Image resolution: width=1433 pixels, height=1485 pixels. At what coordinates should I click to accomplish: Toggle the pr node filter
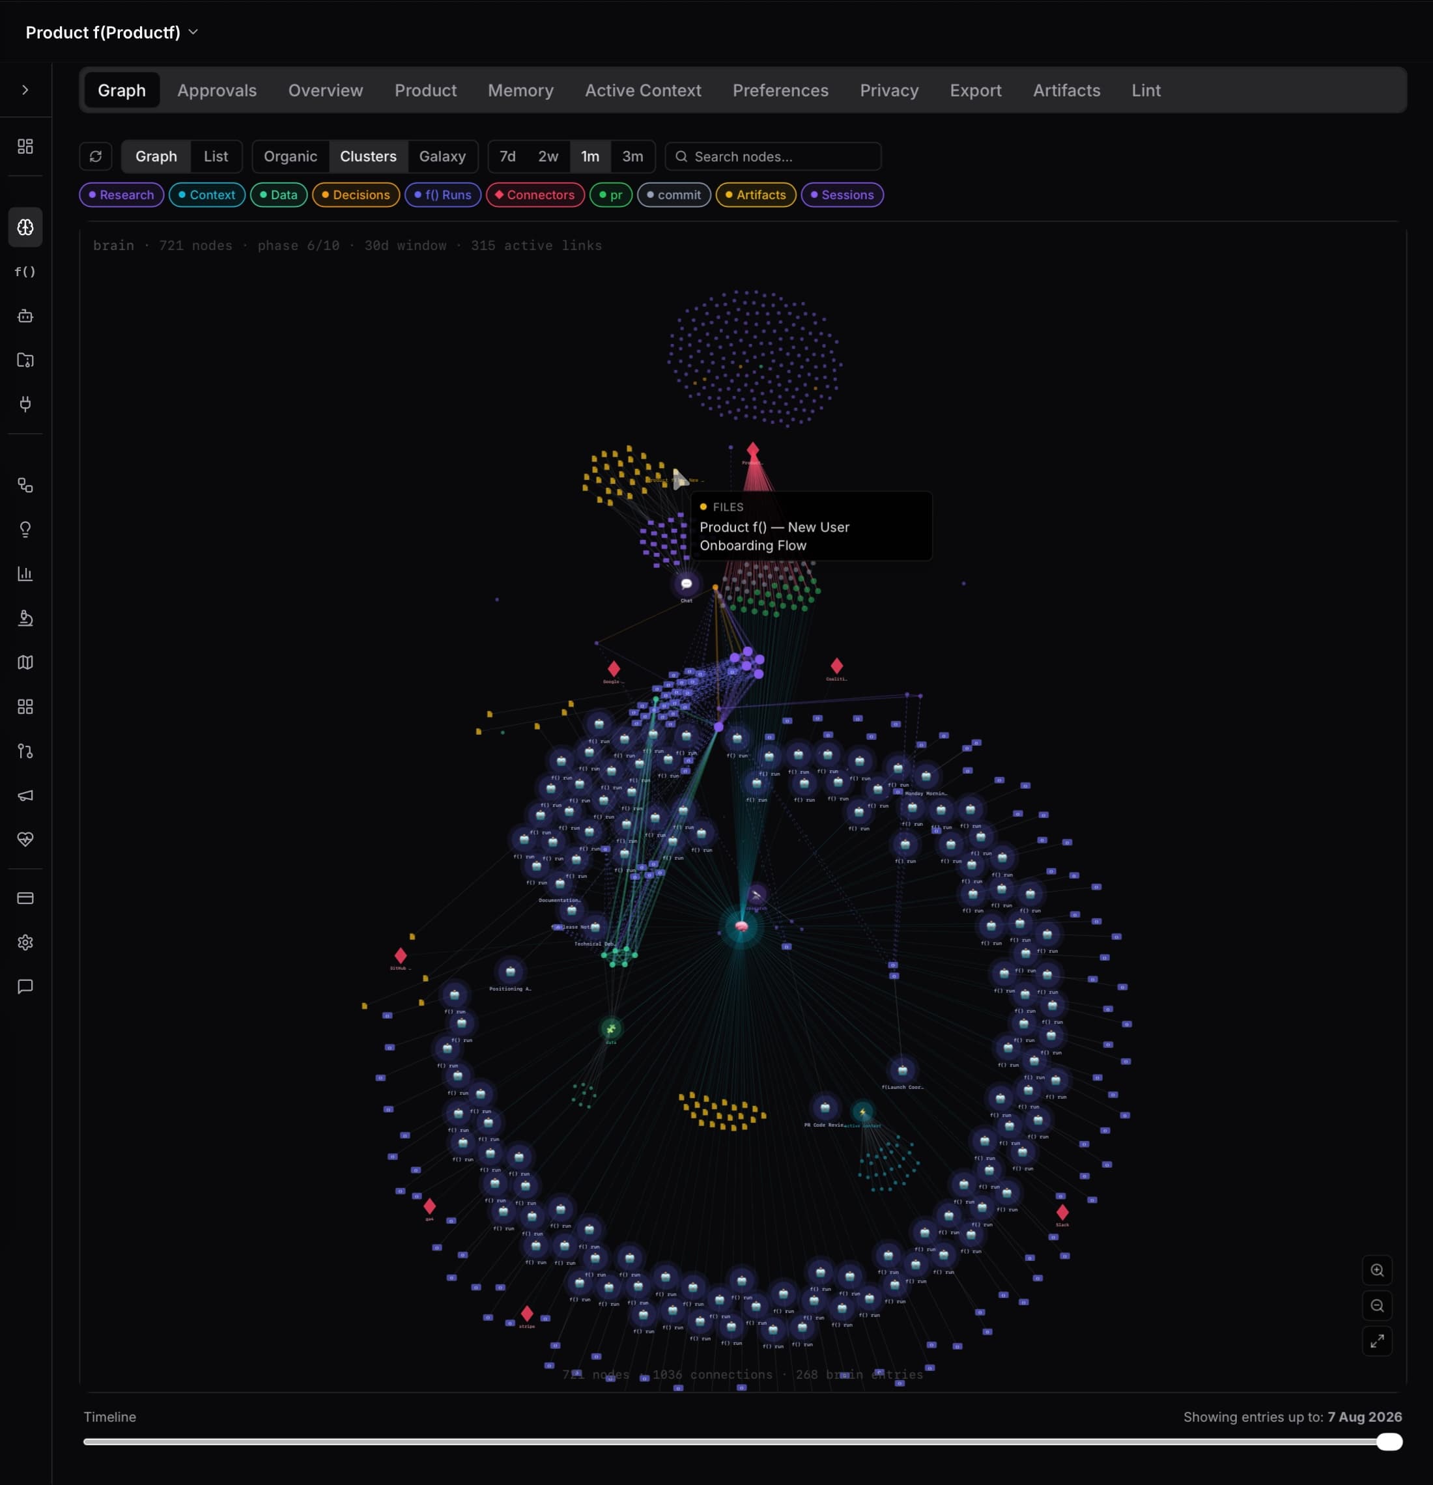(611, 195)
